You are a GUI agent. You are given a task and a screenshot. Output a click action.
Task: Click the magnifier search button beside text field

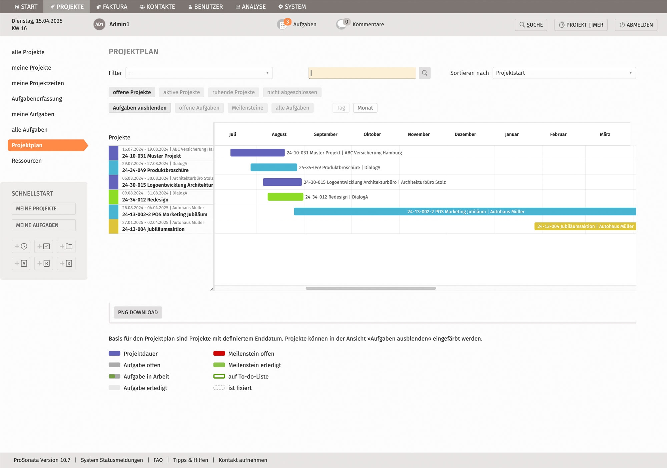424,73
